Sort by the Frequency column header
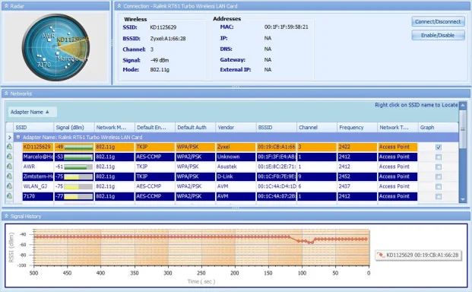472x292 pixels. point(357,127)
